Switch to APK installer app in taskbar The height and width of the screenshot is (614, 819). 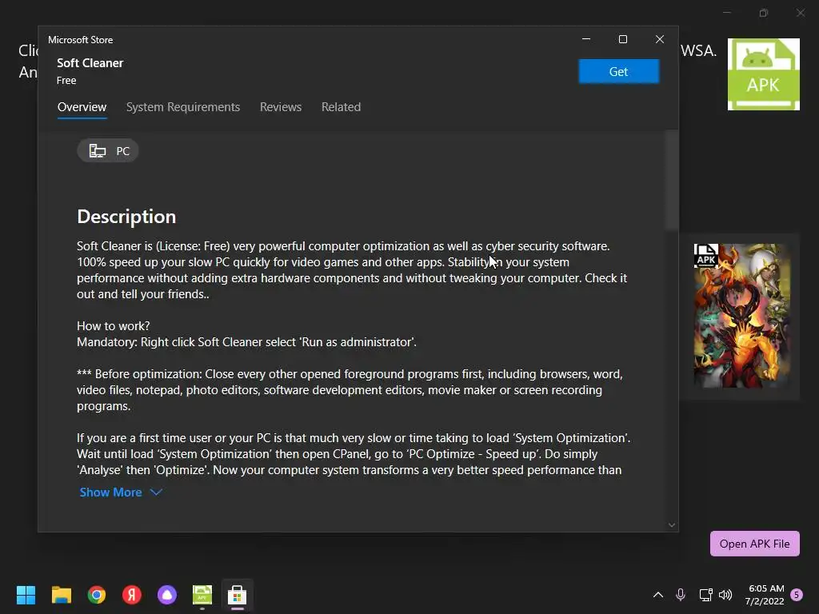(202, 595)
